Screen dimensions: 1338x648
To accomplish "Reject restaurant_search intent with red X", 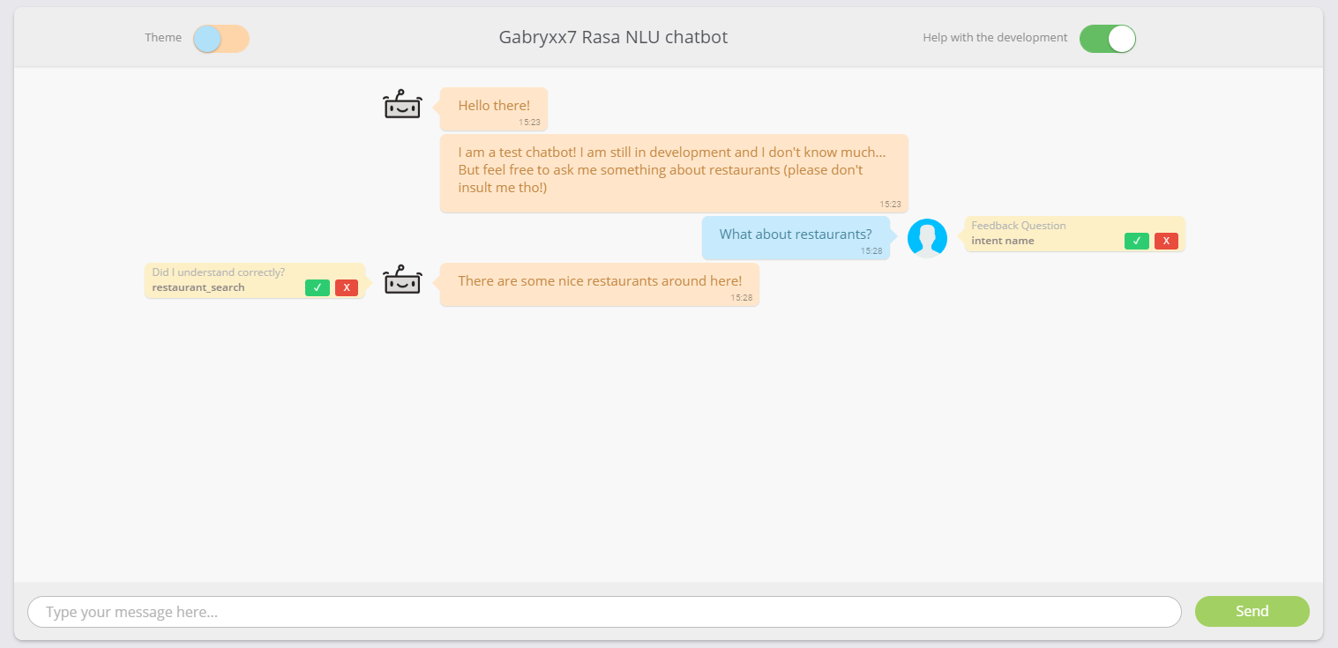I will [x=347, y=287].
